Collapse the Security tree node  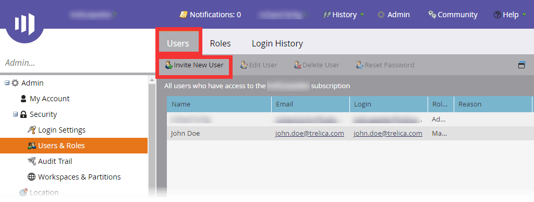[x=15, y=114]
